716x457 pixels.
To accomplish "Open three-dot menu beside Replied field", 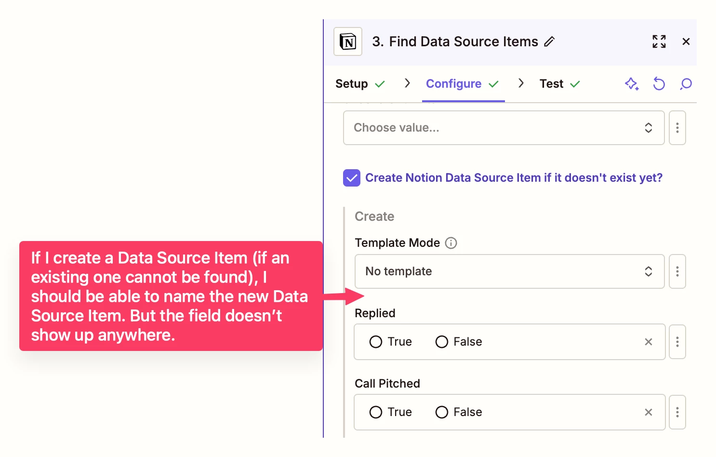I will 677,342.
